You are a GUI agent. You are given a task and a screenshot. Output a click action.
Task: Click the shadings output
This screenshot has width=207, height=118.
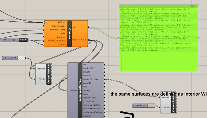click(87, 116)
